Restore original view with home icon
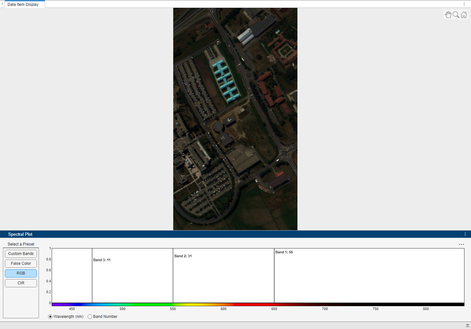 click(464, 14)
